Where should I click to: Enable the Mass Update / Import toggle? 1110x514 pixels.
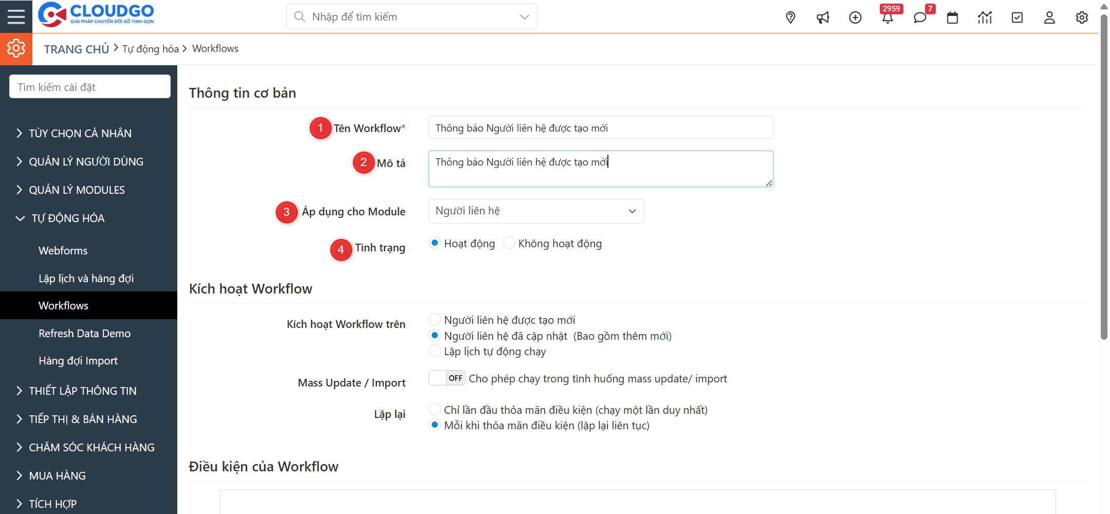[446, 378]
